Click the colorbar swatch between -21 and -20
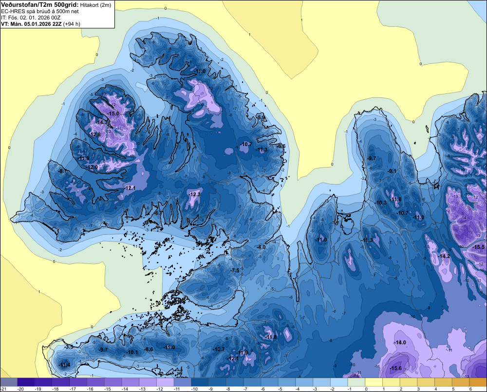Screen dimensions: 487x392 click(9, 382)
